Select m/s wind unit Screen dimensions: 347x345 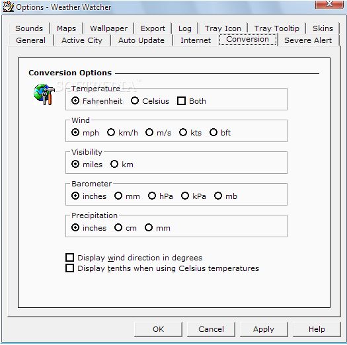[x=158, y=133]
